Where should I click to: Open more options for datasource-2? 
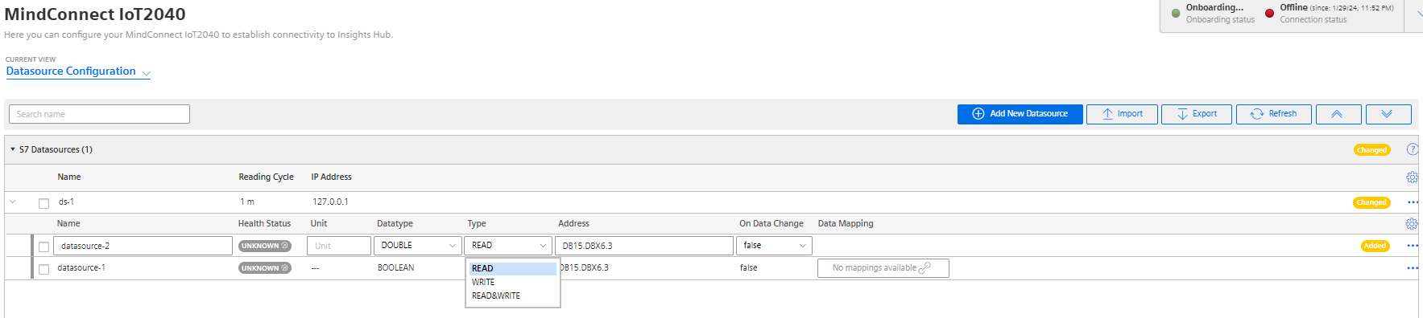point(1413,246)
